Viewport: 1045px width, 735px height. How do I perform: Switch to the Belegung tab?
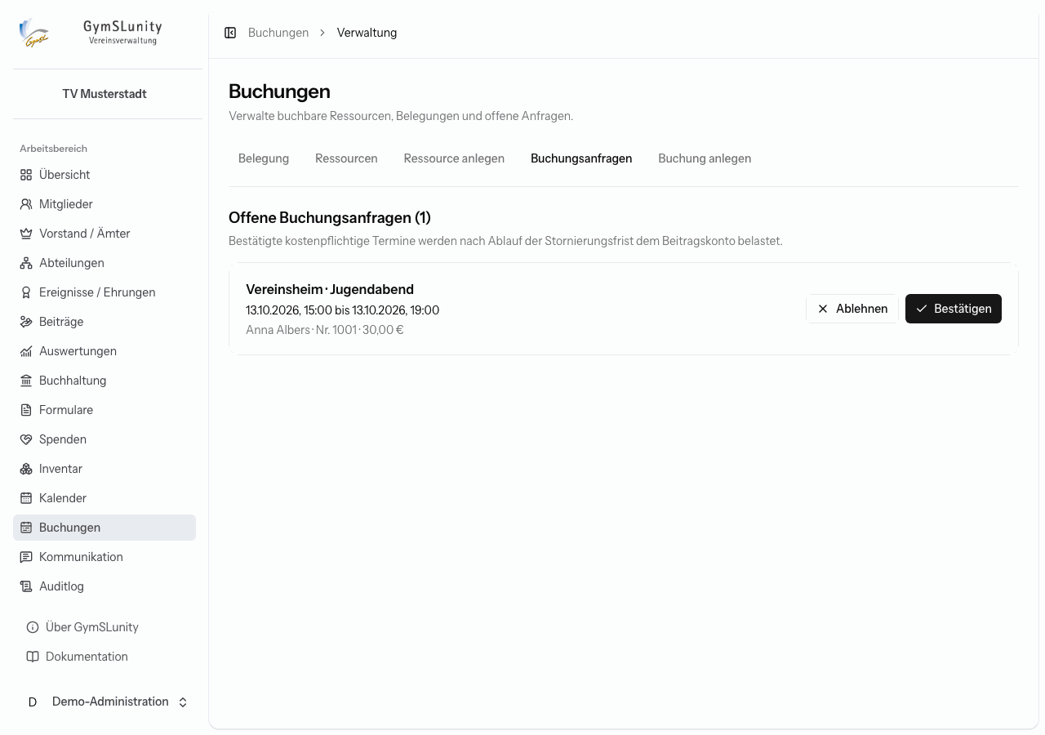click(264, 158)
